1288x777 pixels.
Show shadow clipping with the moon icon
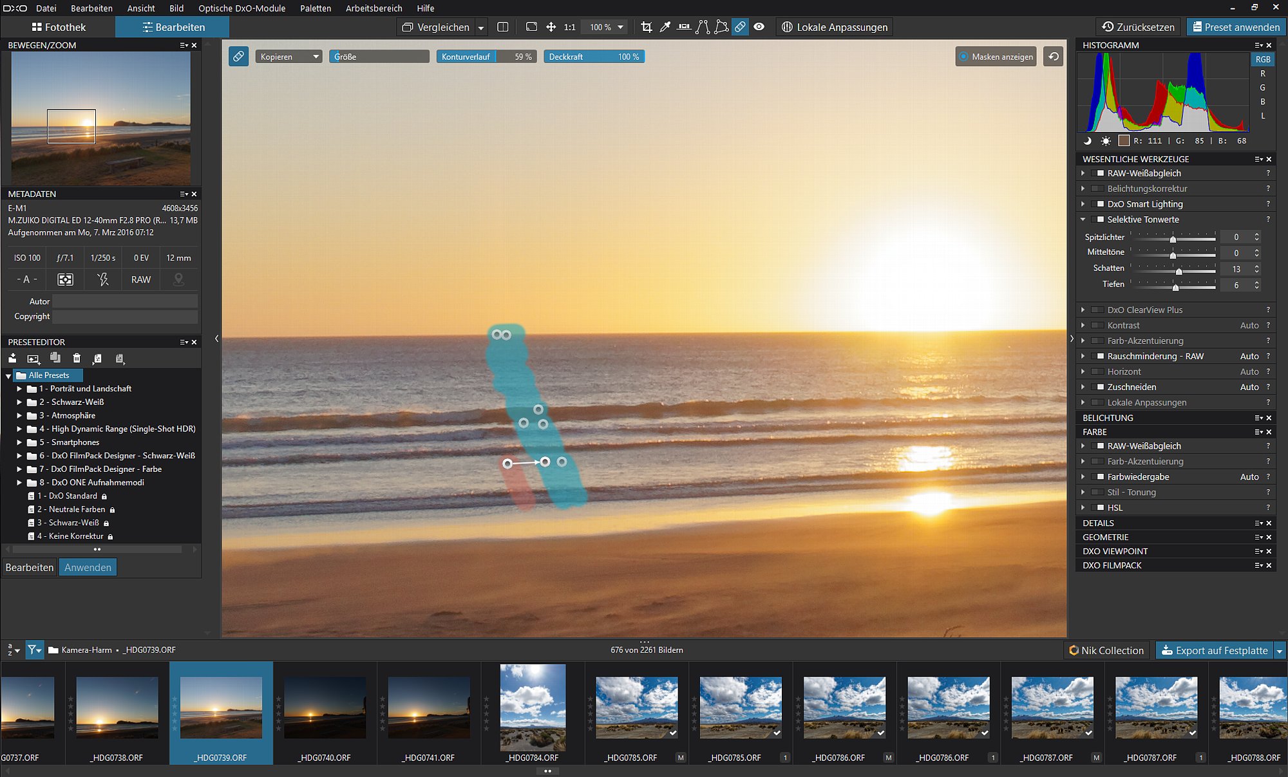[1088, 140]
